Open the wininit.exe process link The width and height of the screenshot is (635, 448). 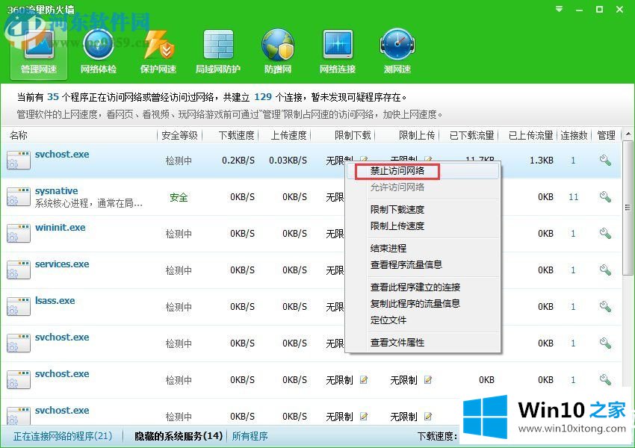coord(60,228)
